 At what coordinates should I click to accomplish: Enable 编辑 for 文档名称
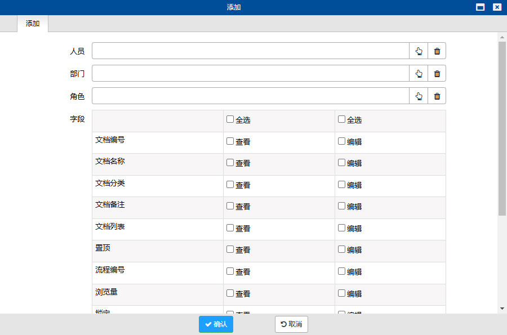(341, 163)
